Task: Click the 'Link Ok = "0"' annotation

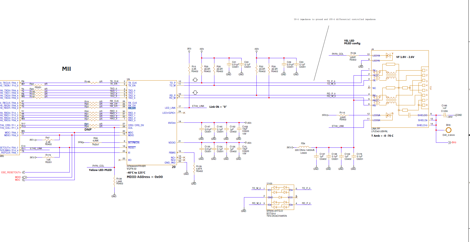Action: click(x=218, y=107)
